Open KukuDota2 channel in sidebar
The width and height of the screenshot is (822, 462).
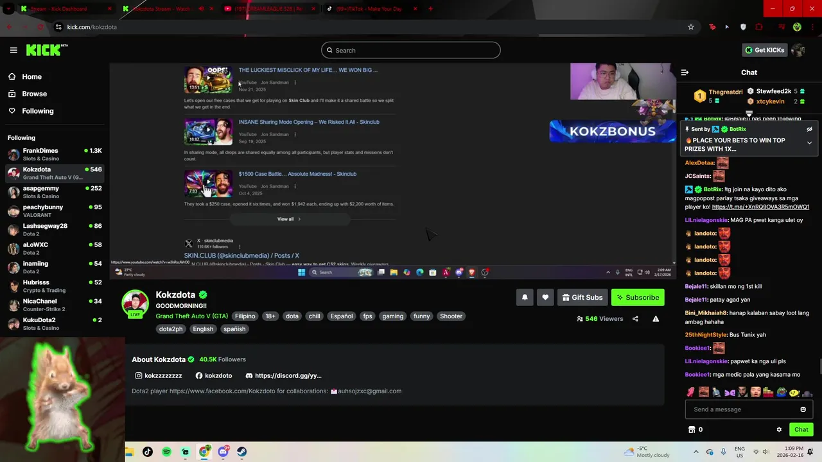click(55, 323)
